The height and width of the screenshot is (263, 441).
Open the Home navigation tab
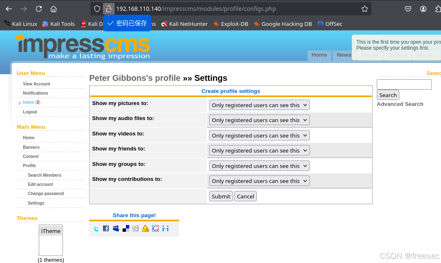(319, 55)
